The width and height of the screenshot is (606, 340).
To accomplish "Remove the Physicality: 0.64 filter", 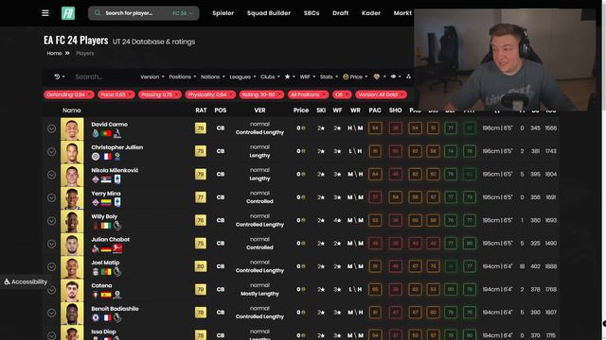I will (231, 94).
